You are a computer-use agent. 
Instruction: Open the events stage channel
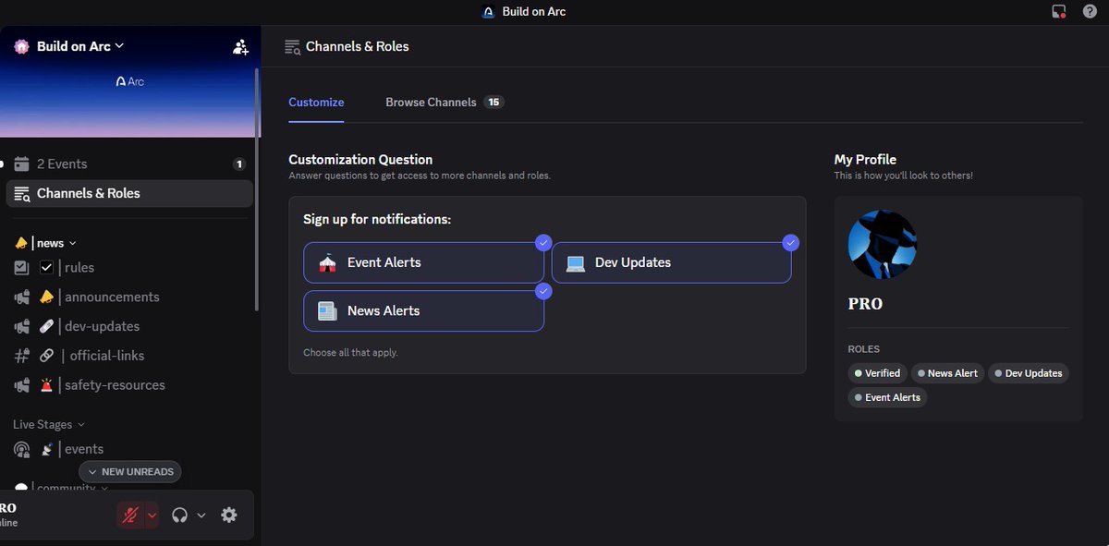(x=129, y=449)
